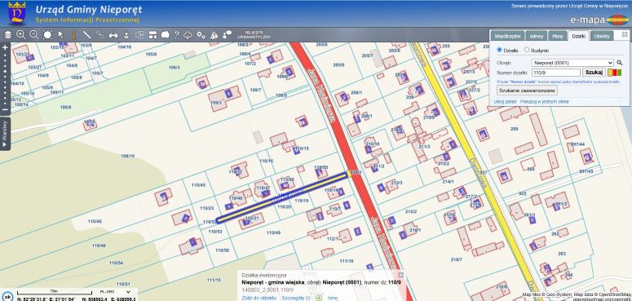This screenshot has height=301, width=632.
Task: Select the zoom in magnifier tool
Action: (21, 35)
